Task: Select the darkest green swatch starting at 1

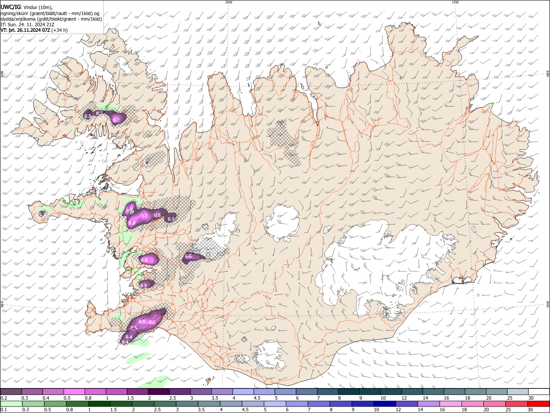Action: pos(99,404)
